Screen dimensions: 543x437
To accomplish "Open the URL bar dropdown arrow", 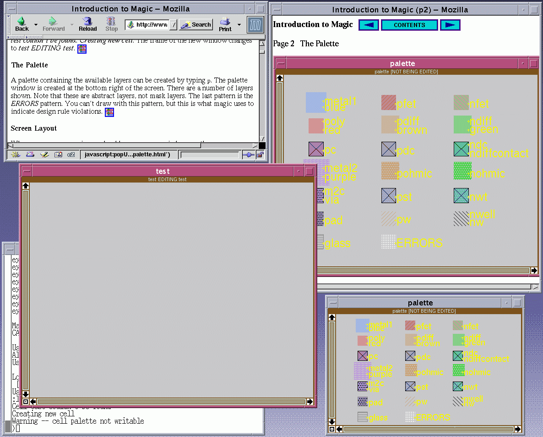I will (x=174, y=25).
